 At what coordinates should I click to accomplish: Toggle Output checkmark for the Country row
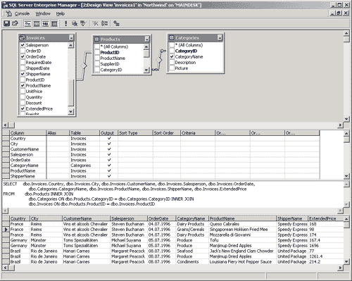point(109,138)
